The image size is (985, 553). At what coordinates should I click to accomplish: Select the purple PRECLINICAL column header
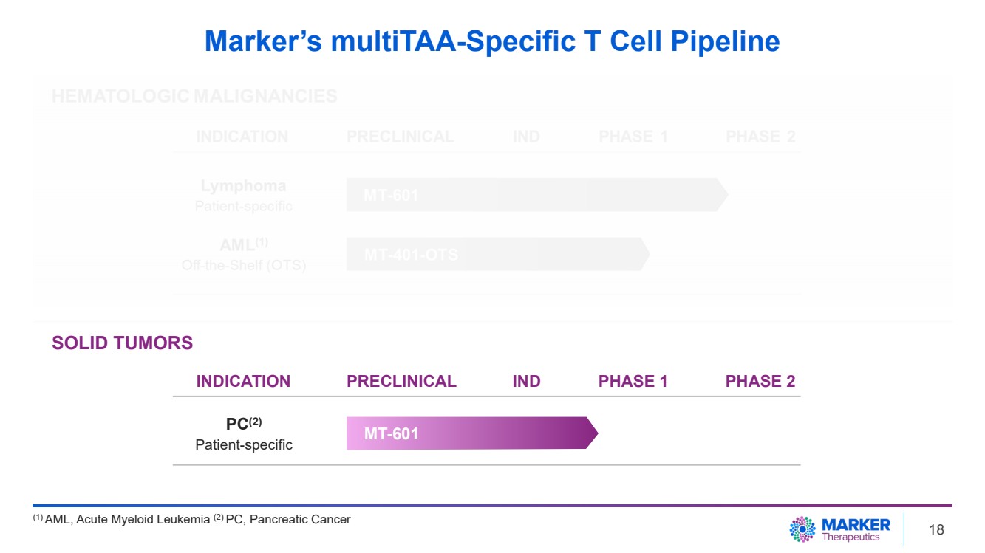(x=401, y=382)
